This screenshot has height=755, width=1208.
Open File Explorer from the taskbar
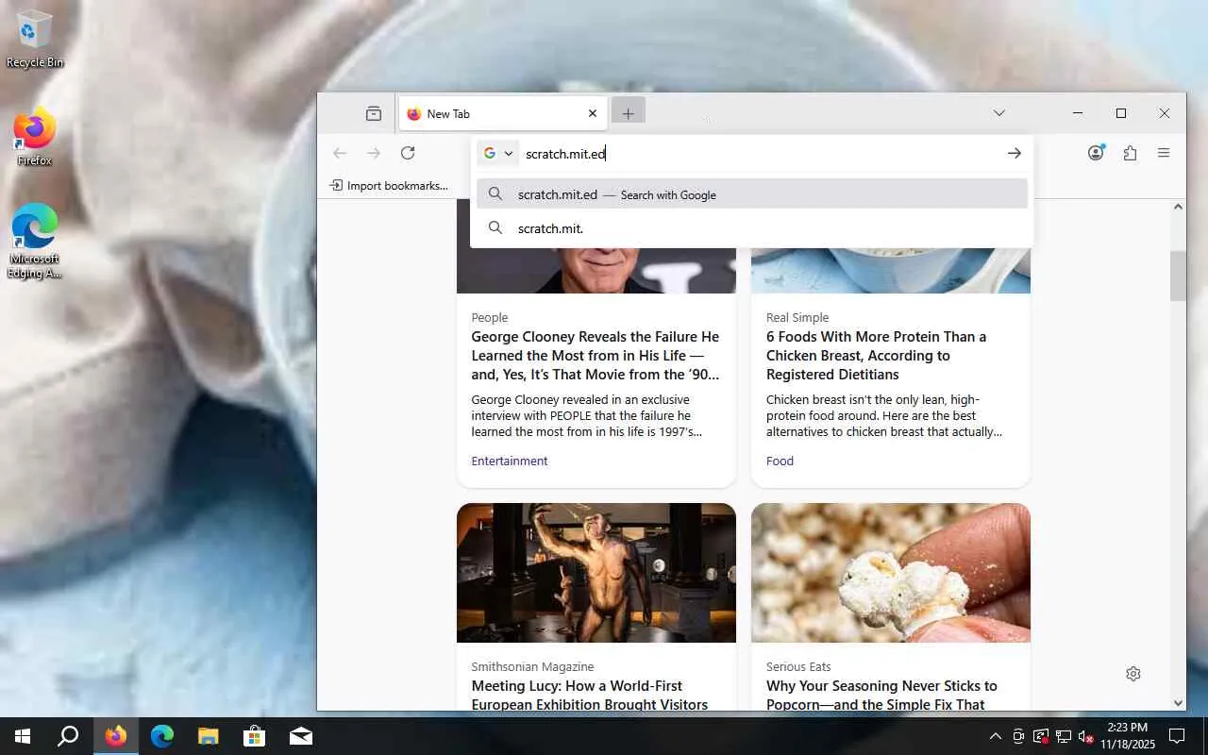[x=209, y=736]
